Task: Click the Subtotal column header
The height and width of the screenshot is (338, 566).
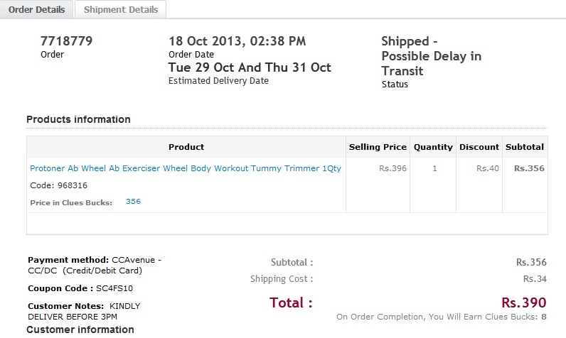Action: 524,147
